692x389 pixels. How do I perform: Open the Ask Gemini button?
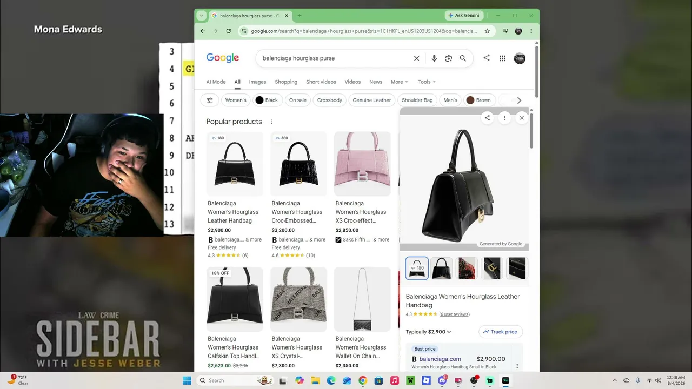click(463, 16)
